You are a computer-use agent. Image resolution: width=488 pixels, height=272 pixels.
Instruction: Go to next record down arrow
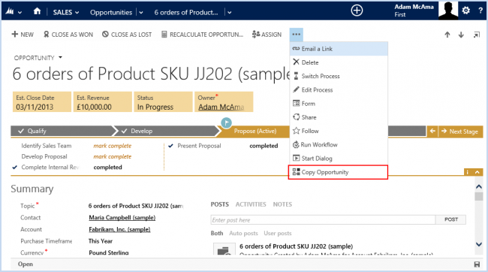[461, 35]
